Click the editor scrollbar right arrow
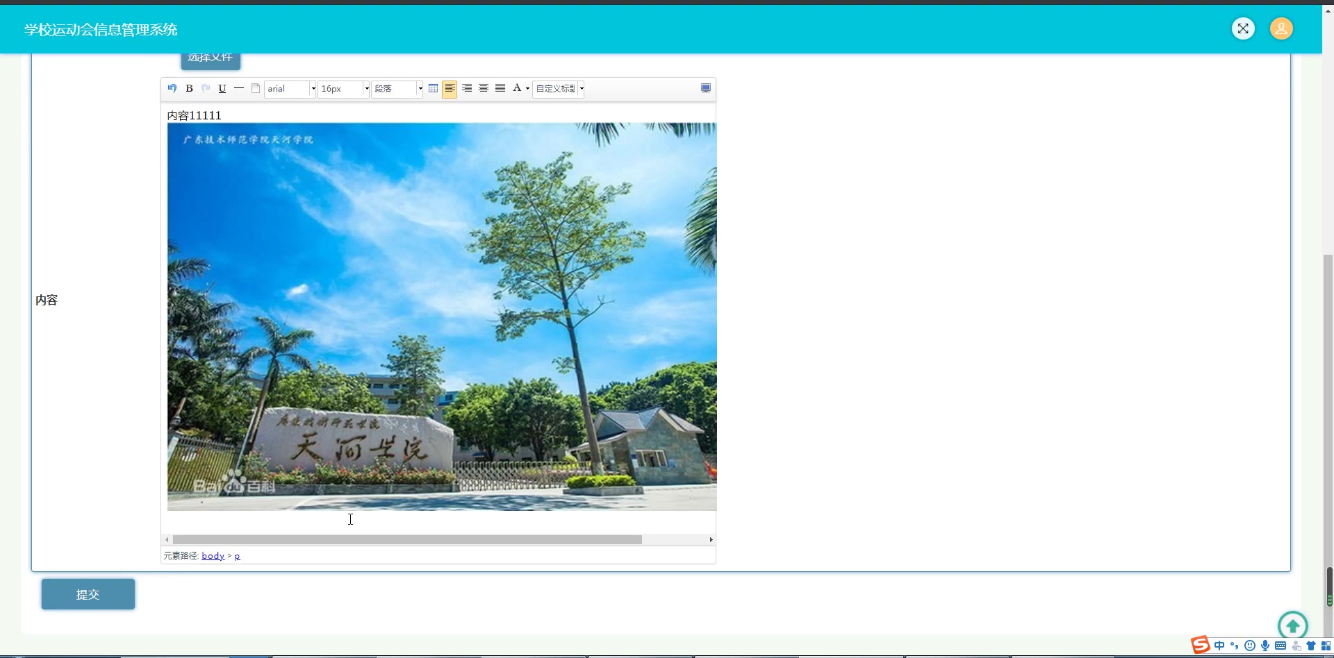The image size is (1334, 658). (711, 539)
